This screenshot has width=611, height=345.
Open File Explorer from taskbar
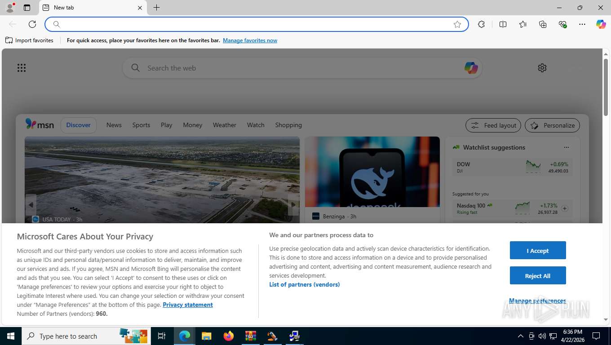pyautogui.click(x=206, y=336)
